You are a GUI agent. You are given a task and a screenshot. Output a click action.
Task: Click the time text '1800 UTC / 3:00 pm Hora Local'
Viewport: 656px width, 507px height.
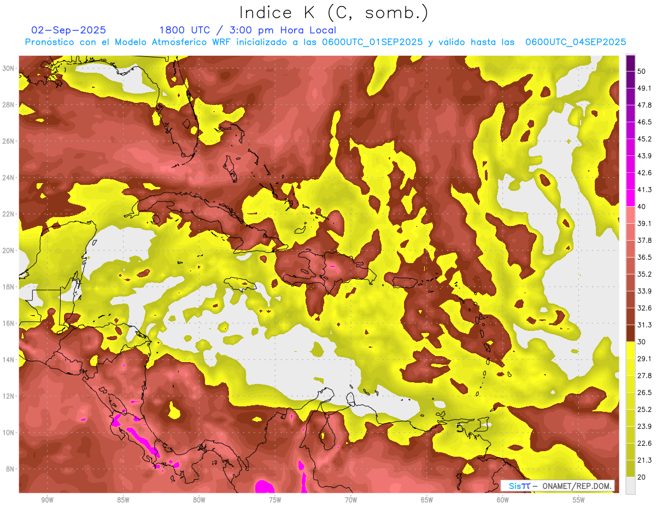[248, 30]
